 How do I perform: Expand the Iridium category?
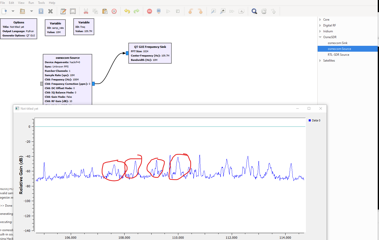point(320,31)
